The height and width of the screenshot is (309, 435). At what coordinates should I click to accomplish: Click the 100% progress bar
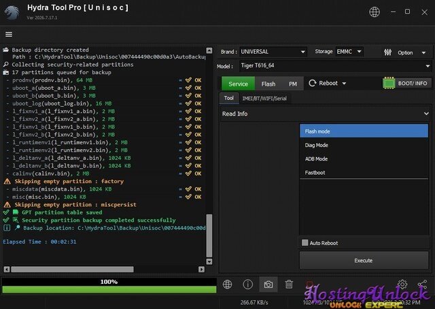(109, 285)
